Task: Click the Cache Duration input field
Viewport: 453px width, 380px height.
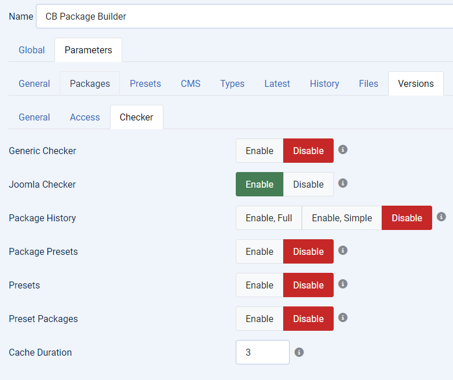Action: [262, 352]
